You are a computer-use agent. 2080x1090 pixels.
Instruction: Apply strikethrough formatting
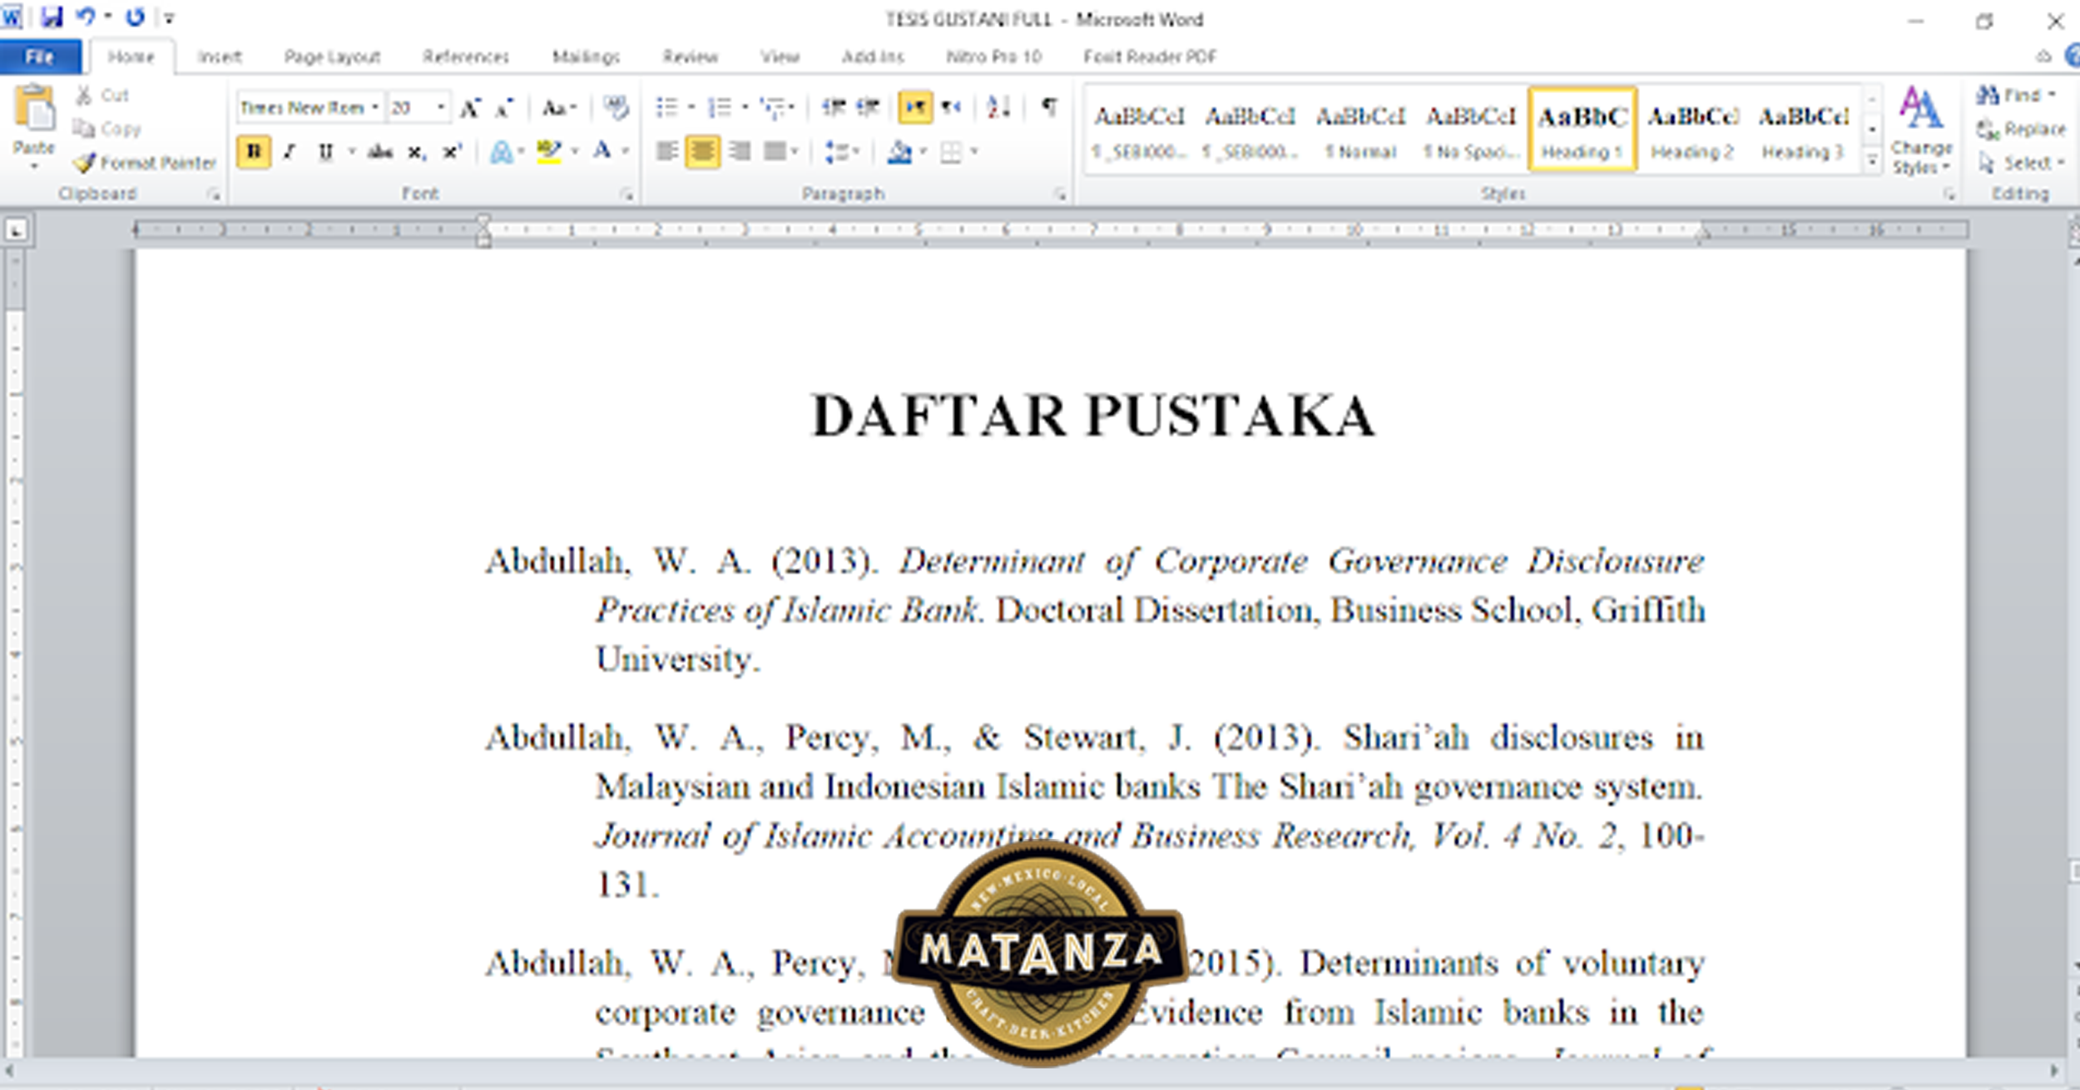coord(379,151)
